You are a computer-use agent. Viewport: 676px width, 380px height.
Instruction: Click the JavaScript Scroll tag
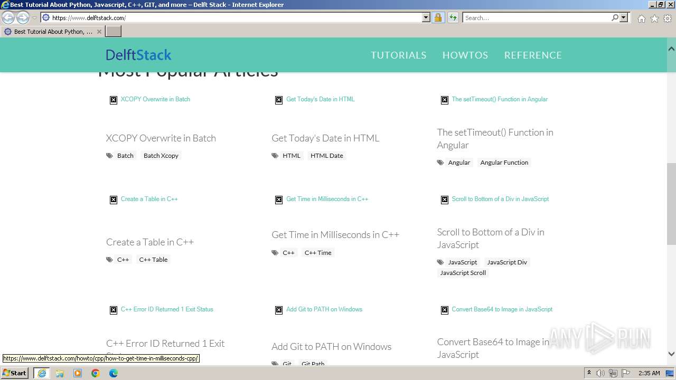[x=463, y=273]
